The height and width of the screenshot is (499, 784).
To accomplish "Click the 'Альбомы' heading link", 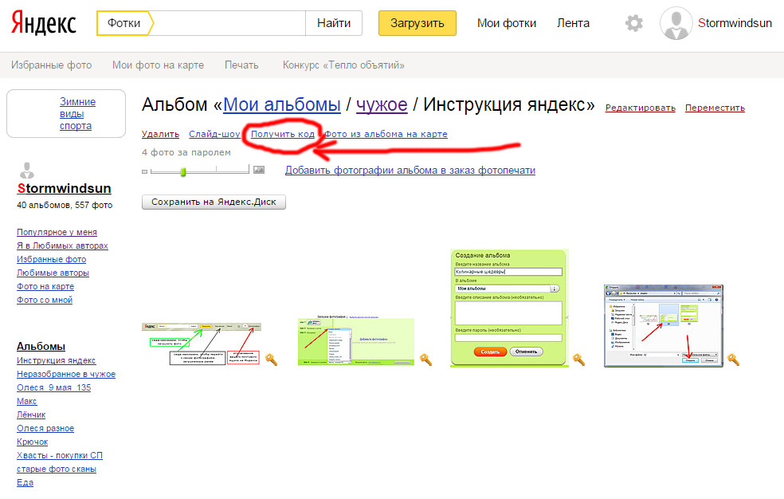I will [41, 346].
